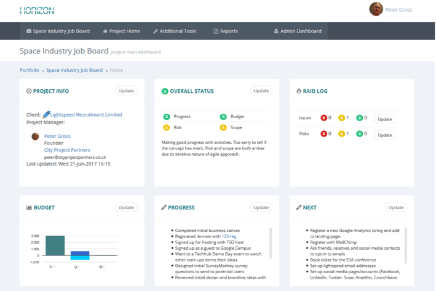Follow Space Industry Job Board breadcrumb

[x=74, y=70]
